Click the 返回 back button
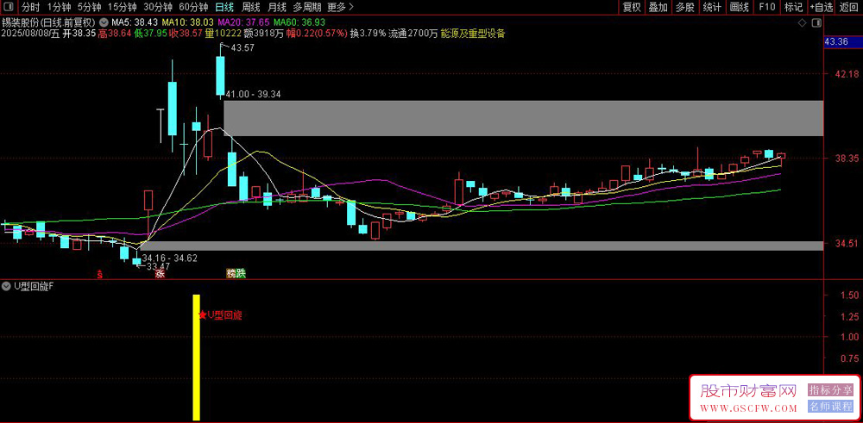Viewport: 863px width, 423px height. tap(849, 7)
